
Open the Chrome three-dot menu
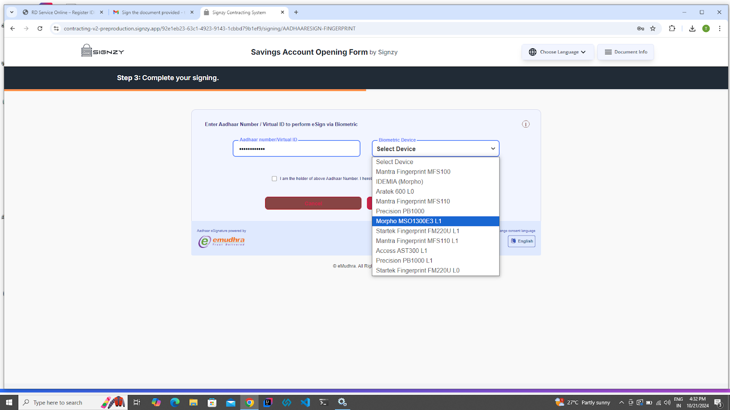(x=720, y=28)
